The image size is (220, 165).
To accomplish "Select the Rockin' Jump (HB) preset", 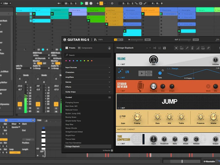I will pos(73,113).
